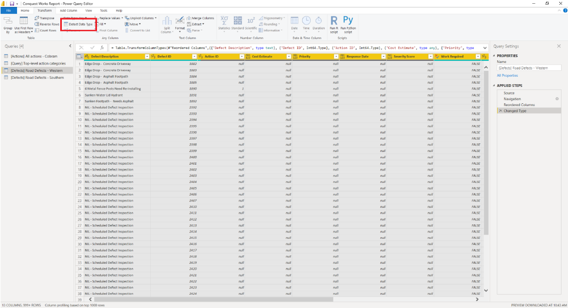The width and height of the screenshot is (568, 308).
Task: Click the Statistics sigma icon
Action: pyautogui.click(x=224, y=20)
